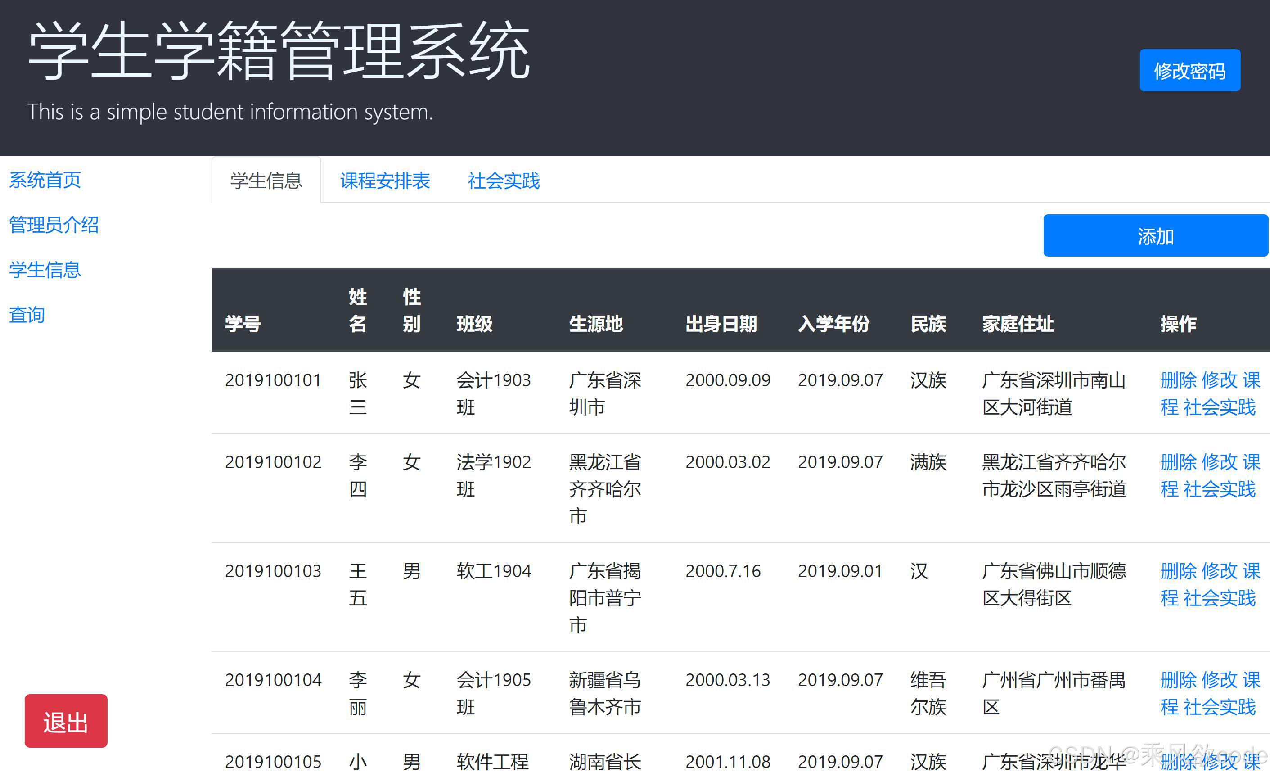Open 社会实践 link for 李四's row
The width and height of the screenshot is (1270, 777).
[1220, 489]
